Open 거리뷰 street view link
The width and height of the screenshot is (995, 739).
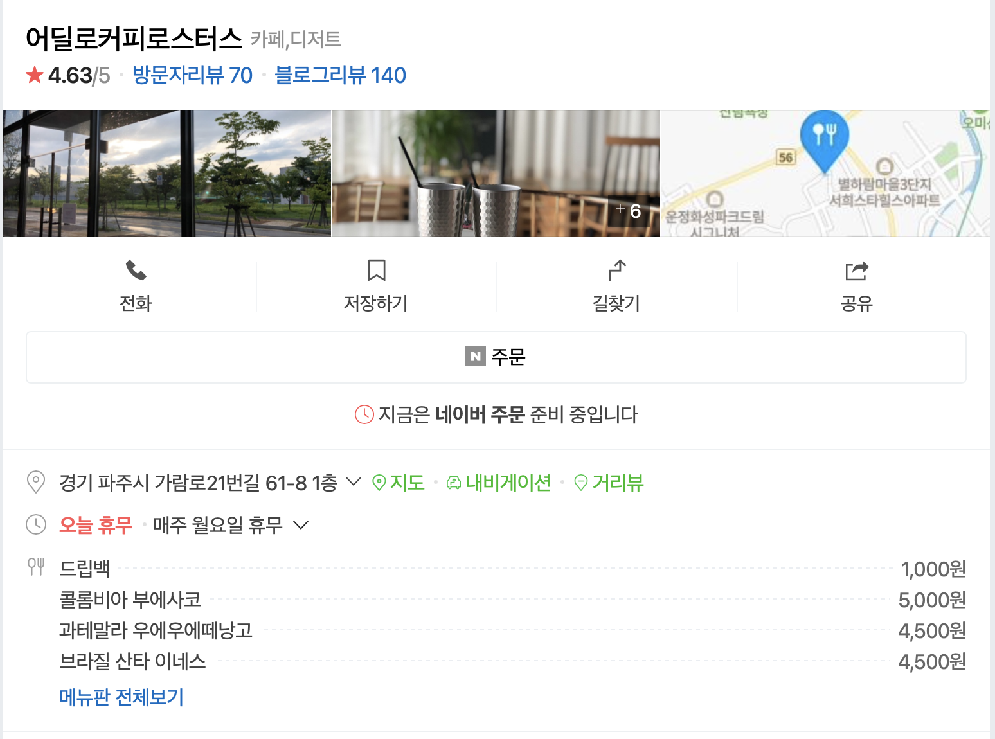609,483
